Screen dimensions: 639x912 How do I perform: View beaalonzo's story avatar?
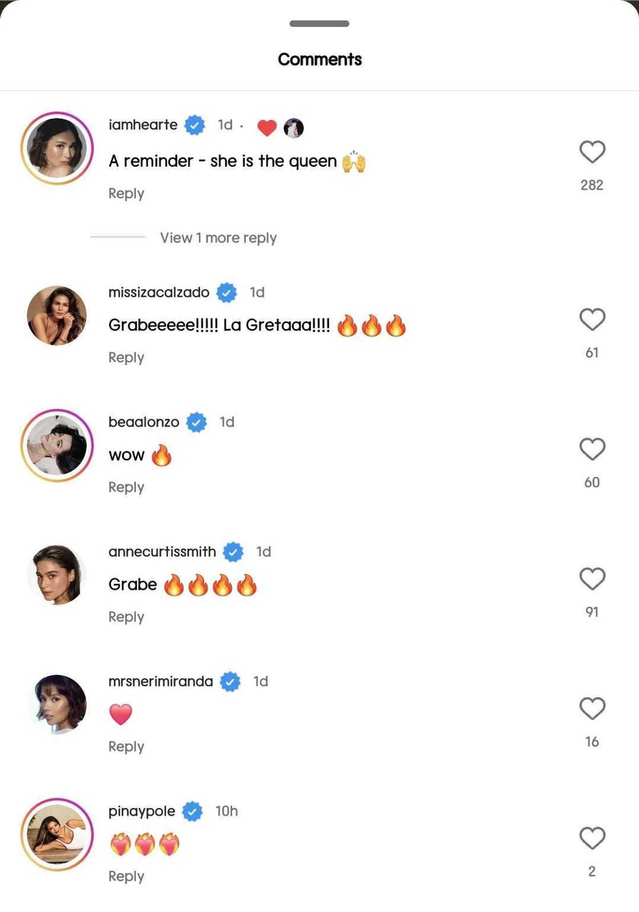57,445
